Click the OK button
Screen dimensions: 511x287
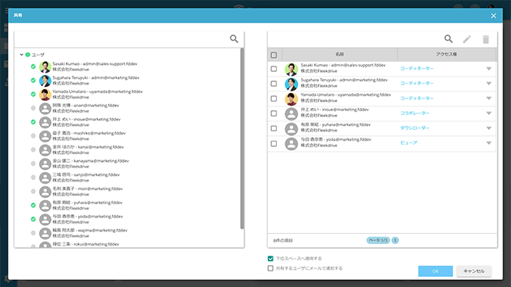tap(436, 271)
